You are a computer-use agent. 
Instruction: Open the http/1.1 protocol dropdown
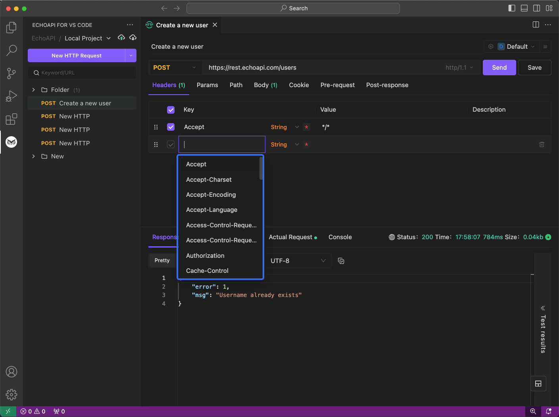(x=459, y=67)
